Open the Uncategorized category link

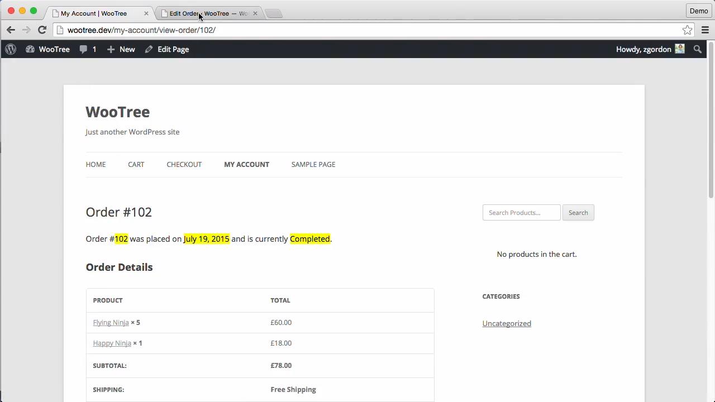point(507,323)
